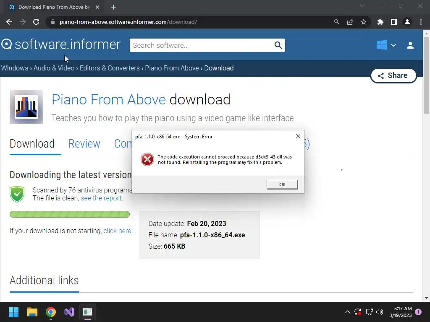Click OK in the System Error dialog

(282, 184)
